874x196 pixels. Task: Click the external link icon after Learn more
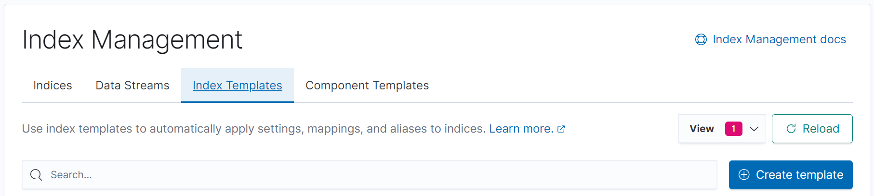561,129
